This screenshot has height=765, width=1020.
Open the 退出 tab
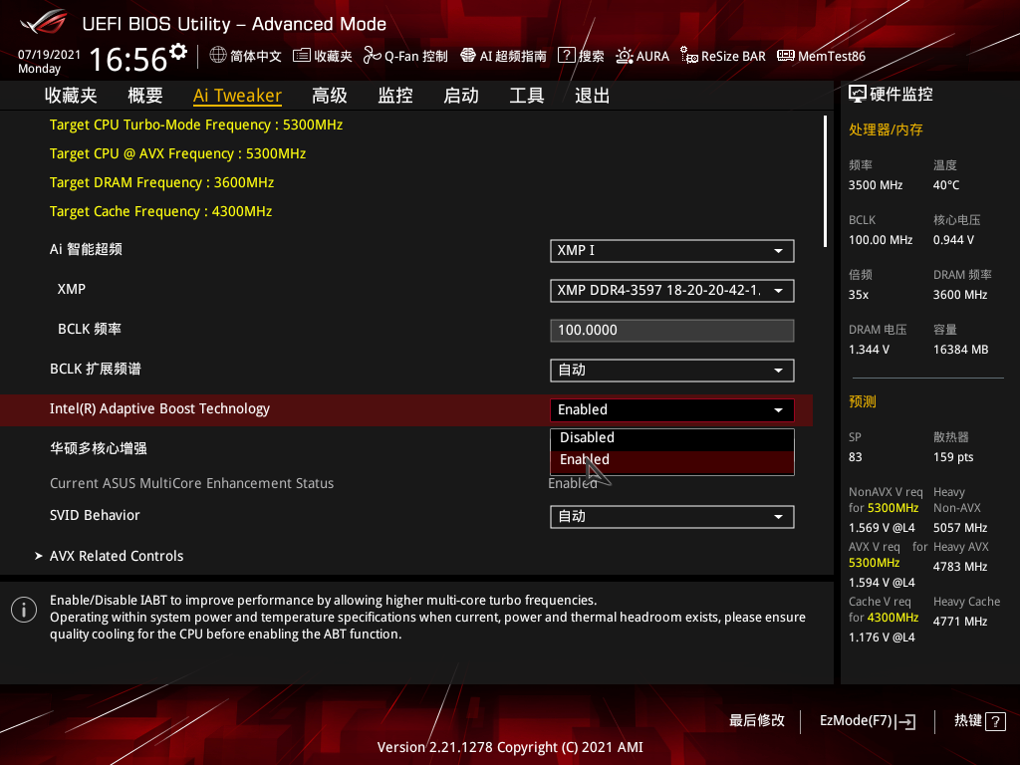592,96
